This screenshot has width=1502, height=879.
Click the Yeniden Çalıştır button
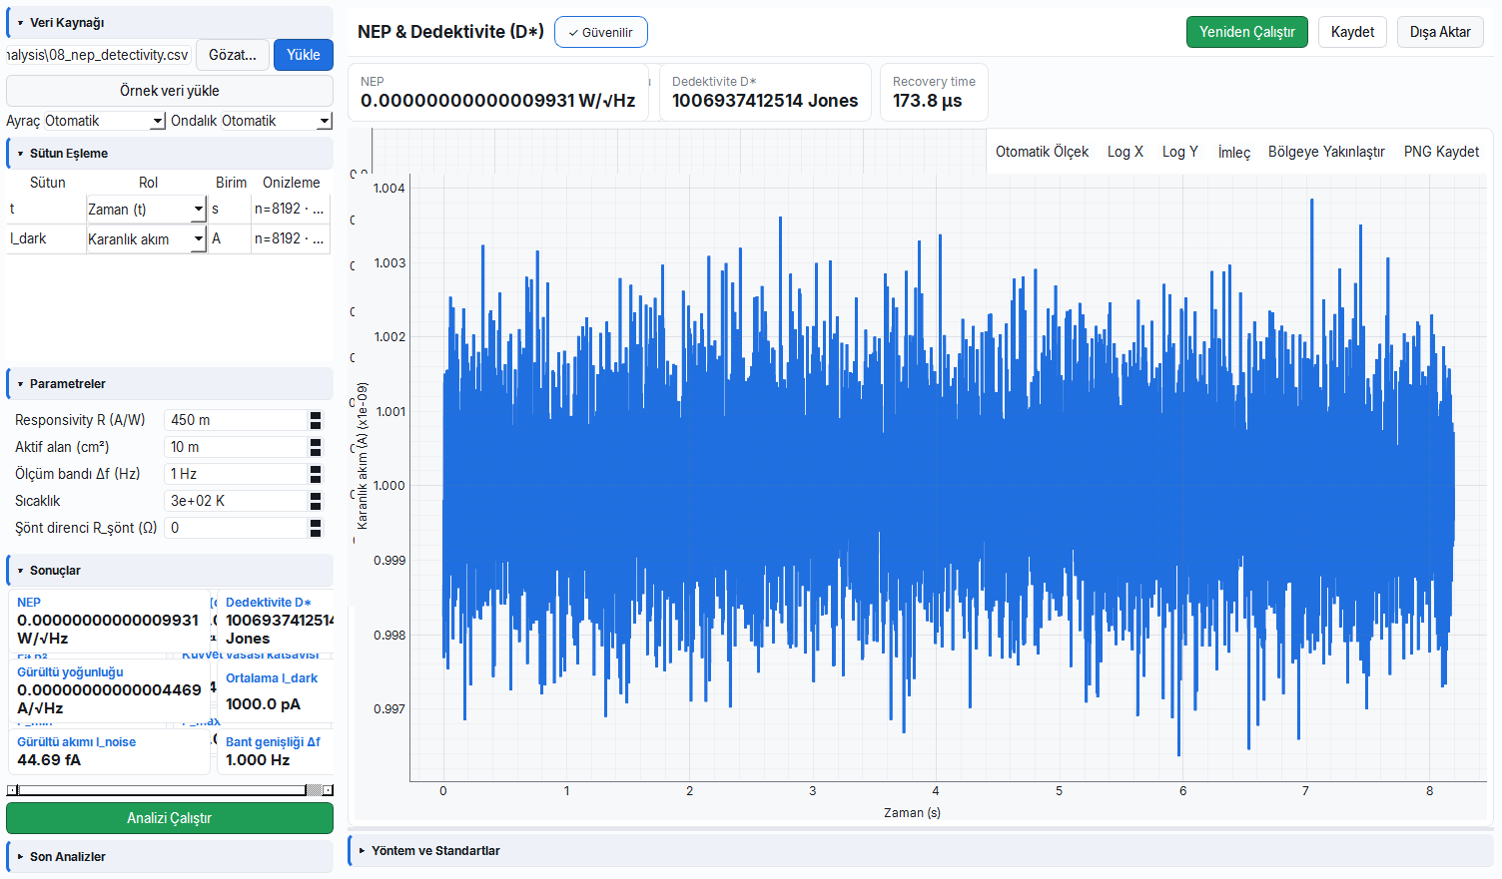point(1246,32)
